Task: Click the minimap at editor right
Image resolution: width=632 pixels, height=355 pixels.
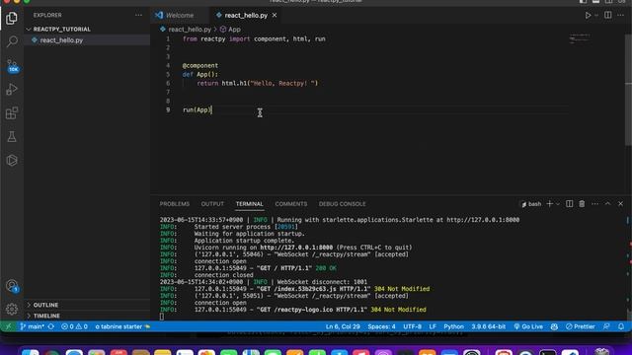Action: [x=580, y=38]
